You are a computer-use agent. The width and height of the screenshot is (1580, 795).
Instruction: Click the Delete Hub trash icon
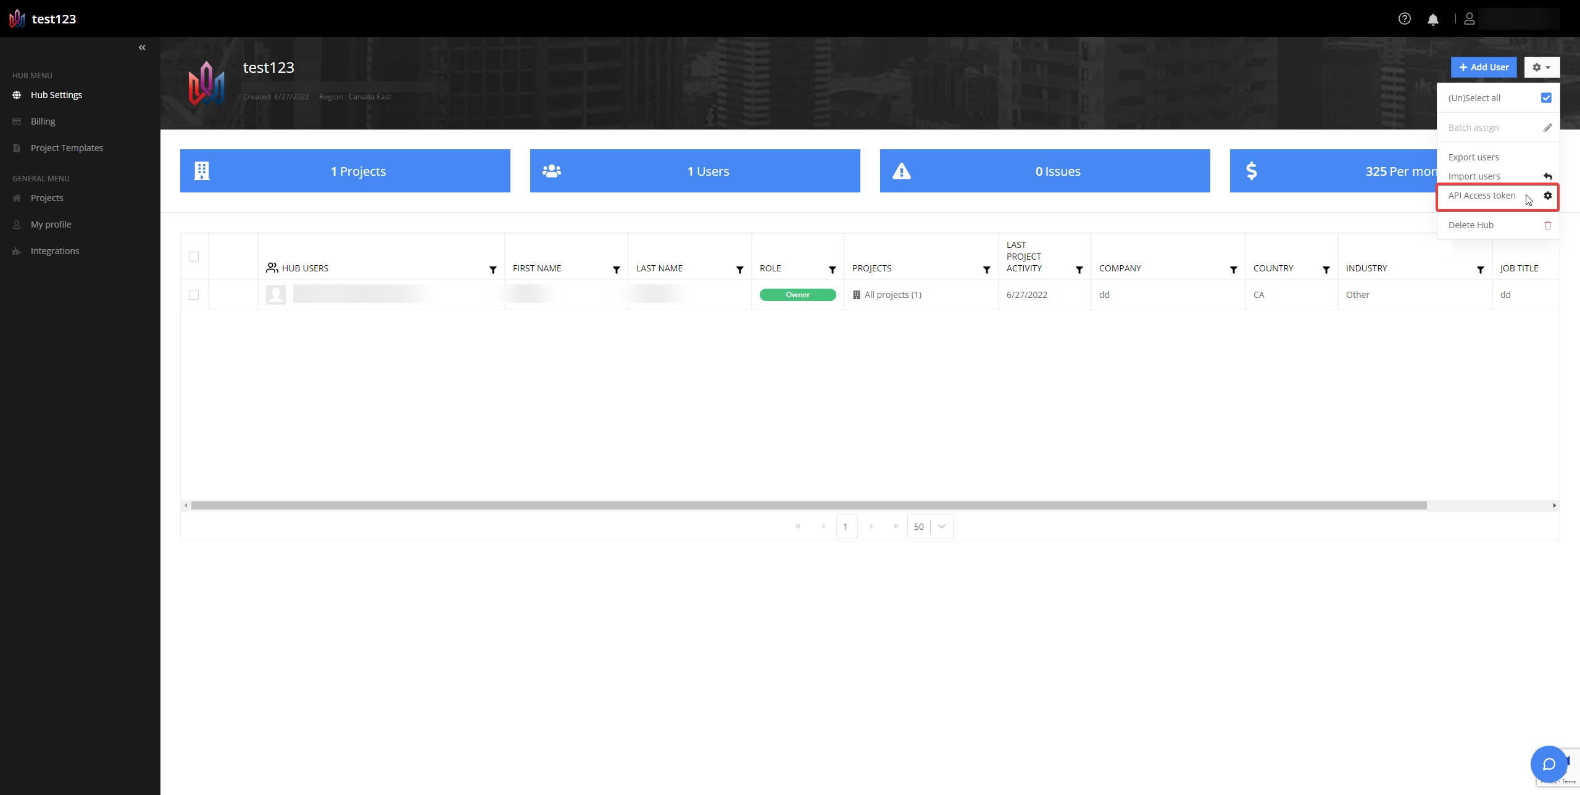pos(1547,225)
